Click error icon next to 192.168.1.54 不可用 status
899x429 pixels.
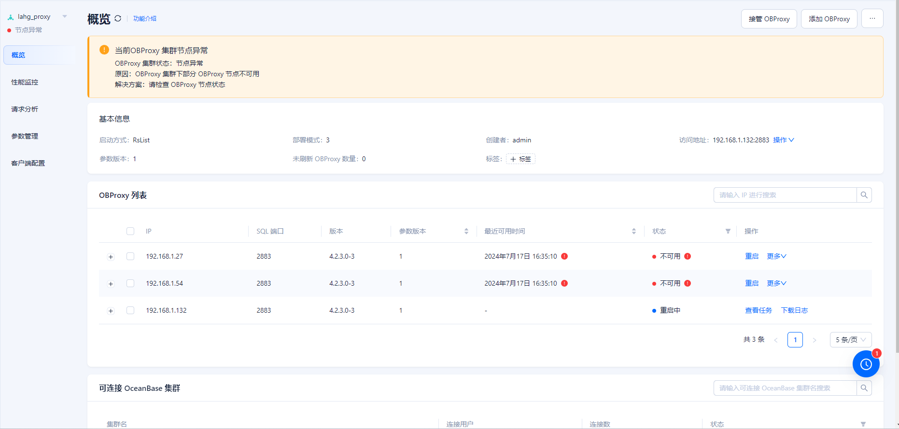pos(688,283)
